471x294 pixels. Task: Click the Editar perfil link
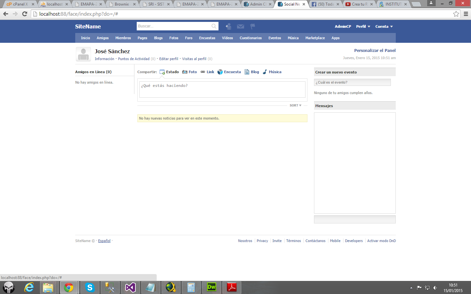click(168, 59)
